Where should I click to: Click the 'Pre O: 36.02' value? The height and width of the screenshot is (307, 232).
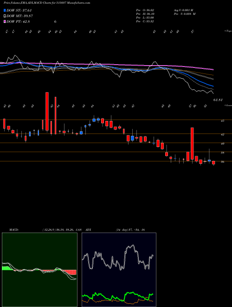145,10
